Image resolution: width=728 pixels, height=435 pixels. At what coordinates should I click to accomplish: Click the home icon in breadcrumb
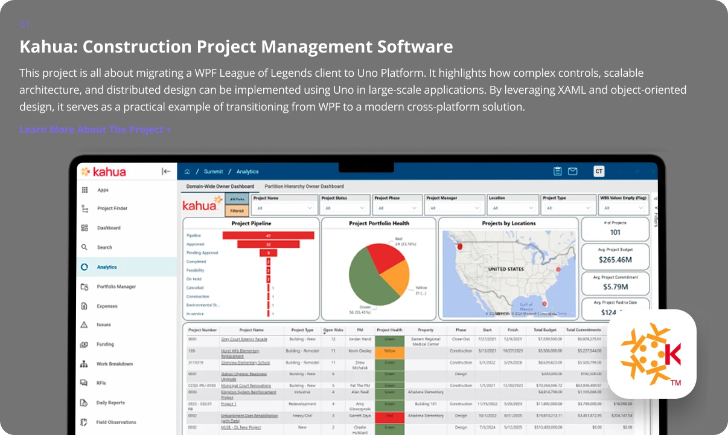point(187,172)
